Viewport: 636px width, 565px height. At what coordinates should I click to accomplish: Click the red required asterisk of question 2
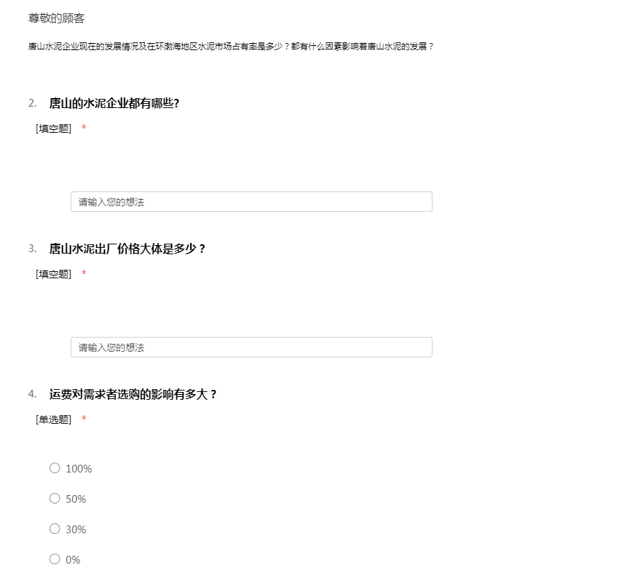84,127
